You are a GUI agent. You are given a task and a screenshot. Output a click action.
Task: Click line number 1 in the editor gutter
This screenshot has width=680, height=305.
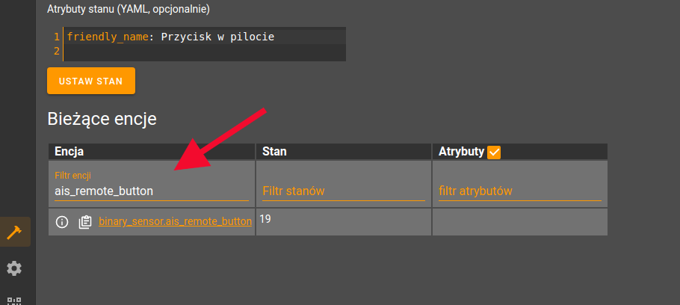click(x=56, y=37)
